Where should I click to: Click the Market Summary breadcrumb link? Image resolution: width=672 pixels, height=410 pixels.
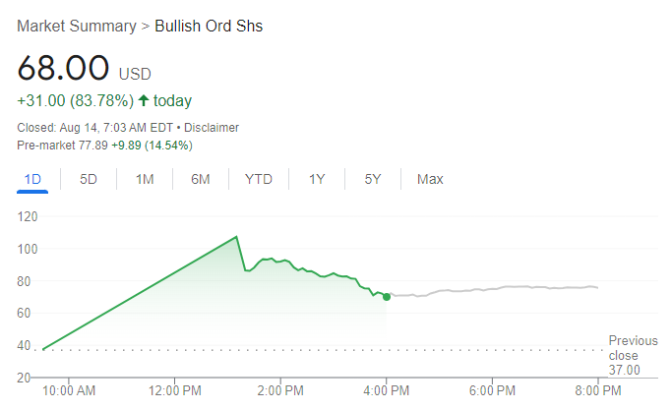pos(77,26)
